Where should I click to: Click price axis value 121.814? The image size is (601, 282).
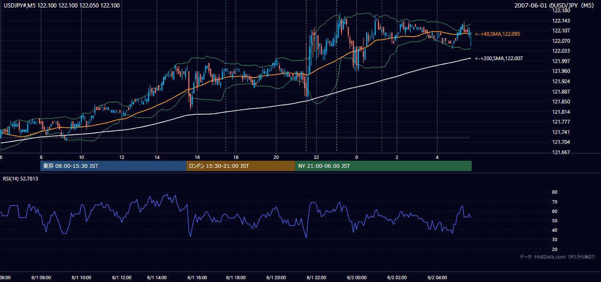coord(561,112)
